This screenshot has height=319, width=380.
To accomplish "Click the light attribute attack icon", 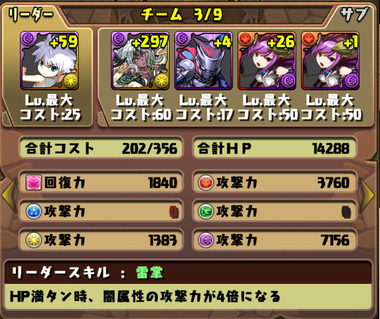I will [34, 240].
